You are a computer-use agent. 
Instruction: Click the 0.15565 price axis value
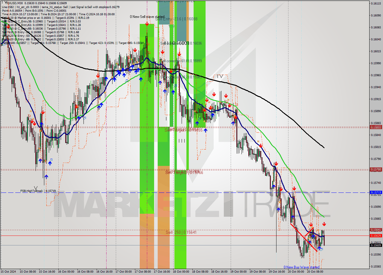[x=376, y=266]
